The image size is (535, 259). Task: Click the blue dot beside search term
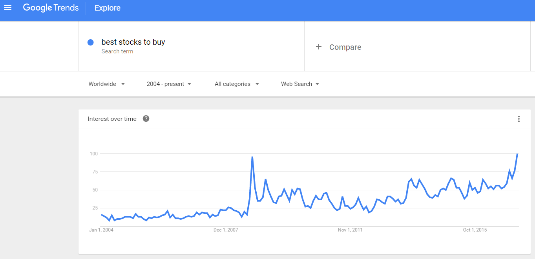(91, 42)
